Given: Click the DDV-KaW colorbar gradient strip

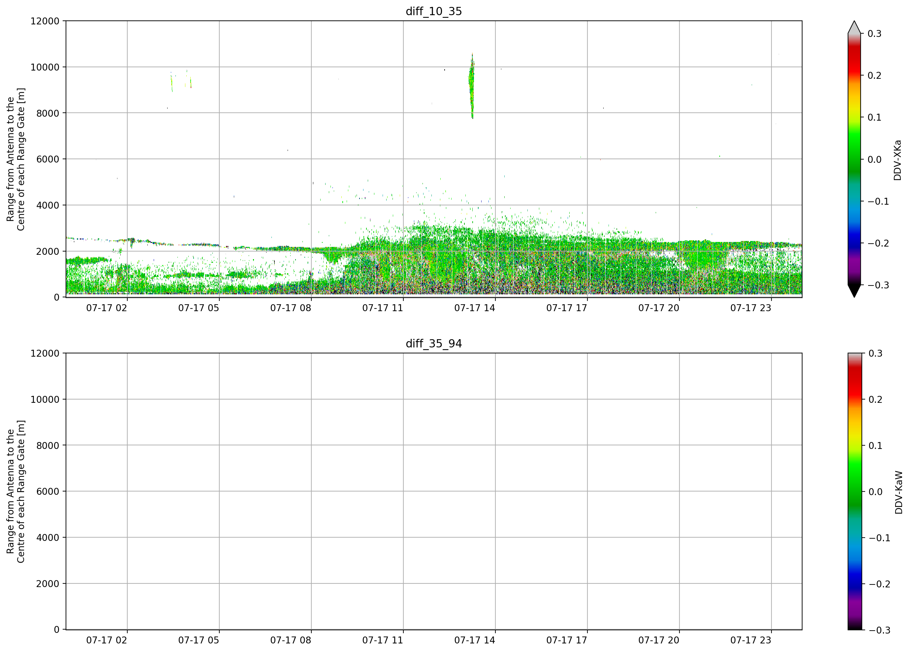Looking at the screenshot, I should coord(854,491).
